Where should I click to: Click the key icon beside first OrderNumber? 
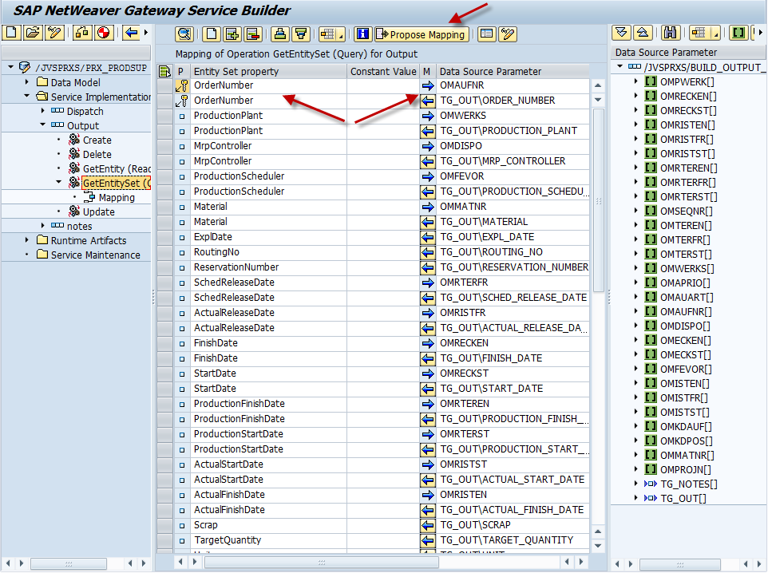tap(182, 85)
